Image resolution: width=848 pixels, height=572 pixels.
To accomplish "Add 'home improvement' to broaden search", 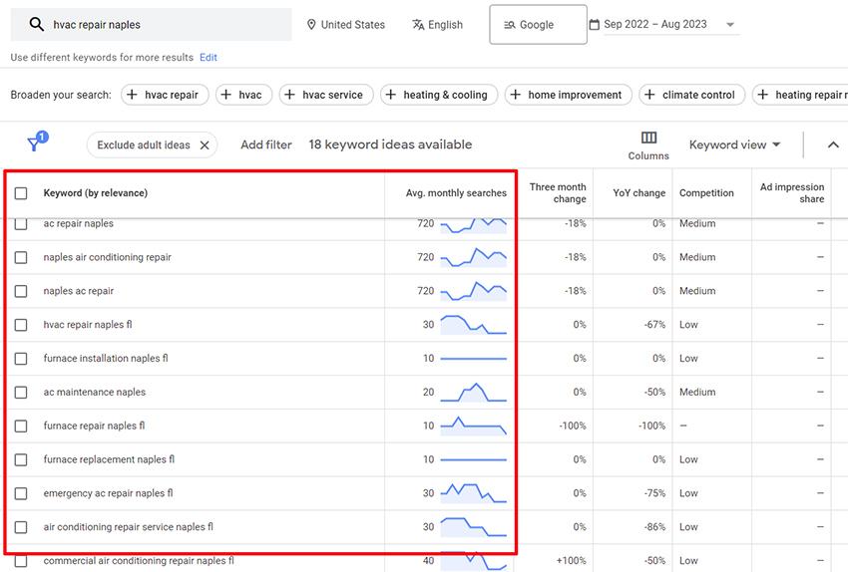I will point(568,95).
